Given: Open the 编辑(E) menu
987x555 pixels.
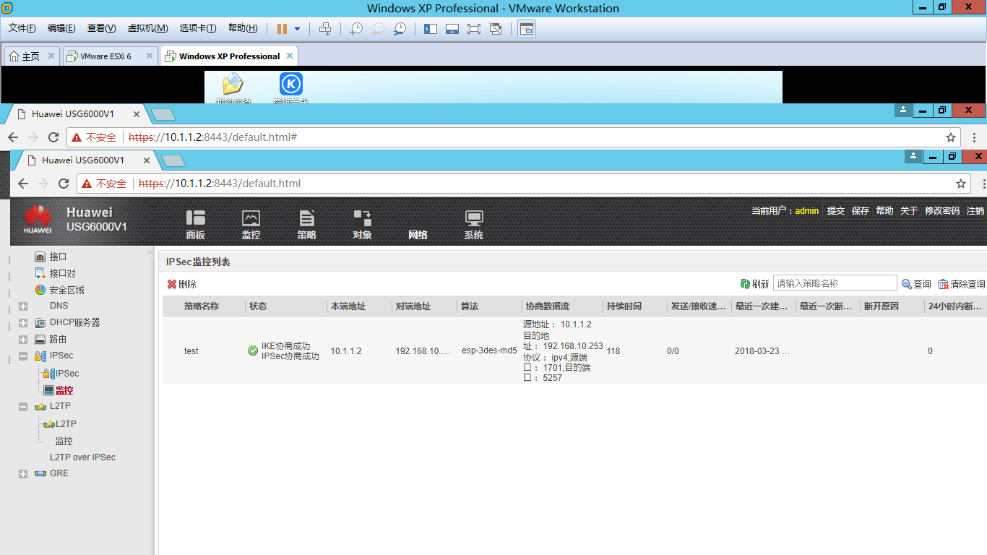Looking at the screenshot, I should [61, 28].
